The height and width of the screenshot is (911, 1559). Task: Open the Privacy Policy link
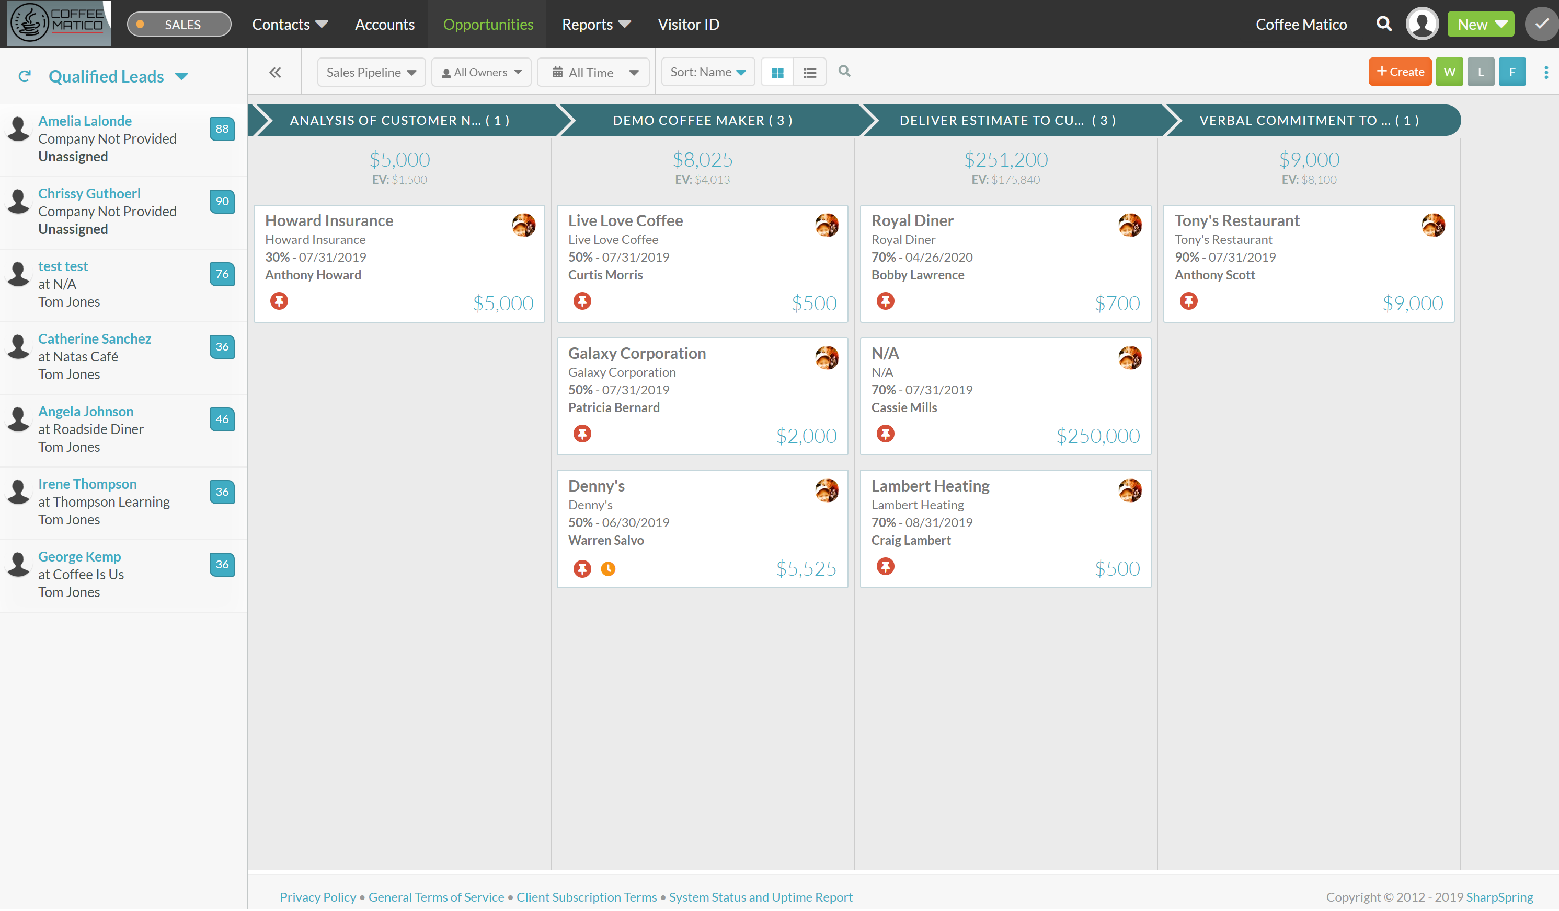[317, 897]
